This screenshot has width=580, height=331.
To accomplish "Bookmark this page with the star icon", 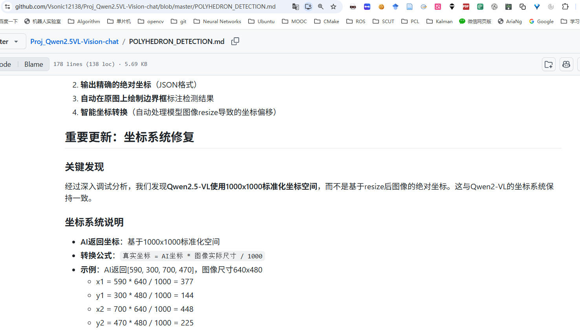I will point(333,7).
